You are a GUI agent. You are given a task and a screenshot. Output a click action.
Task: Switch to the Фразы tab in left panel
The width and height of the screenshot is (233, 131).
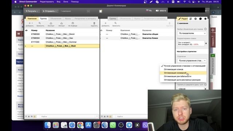(x=68, y=19)
